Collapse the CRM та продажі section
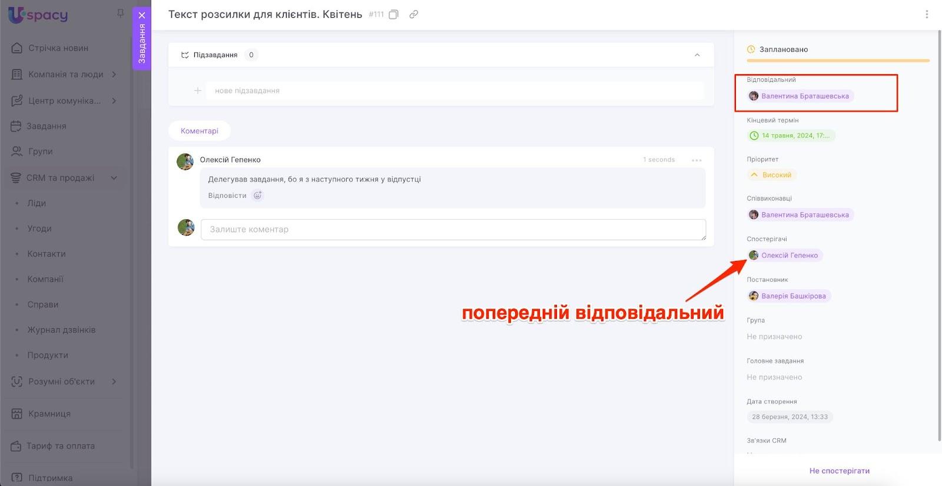 (x=114, y=178)
